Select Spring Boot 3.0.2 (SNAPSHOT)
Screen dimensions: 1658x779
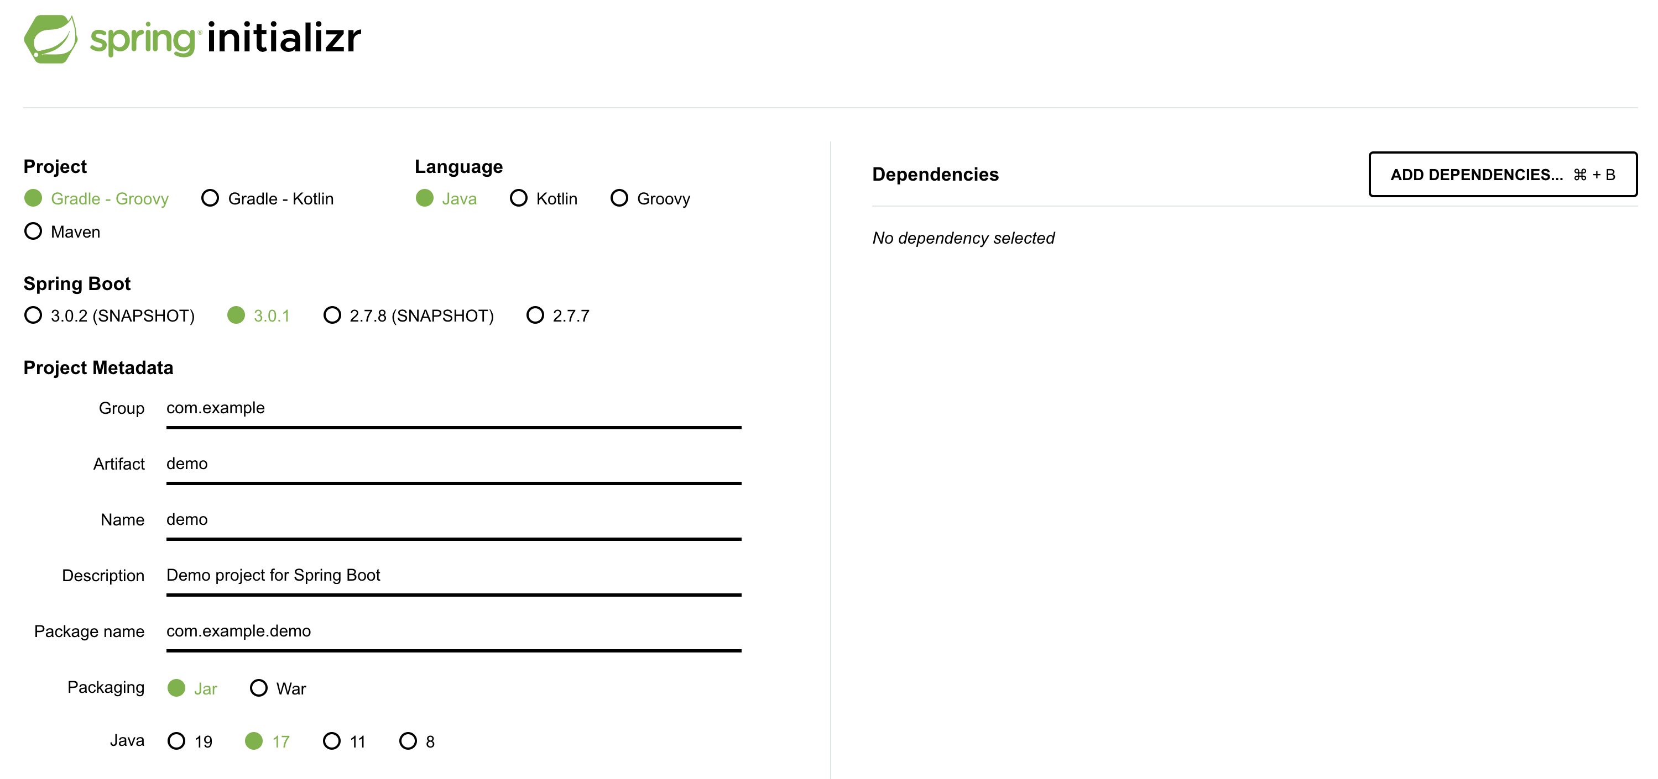(x=33, y=315)
